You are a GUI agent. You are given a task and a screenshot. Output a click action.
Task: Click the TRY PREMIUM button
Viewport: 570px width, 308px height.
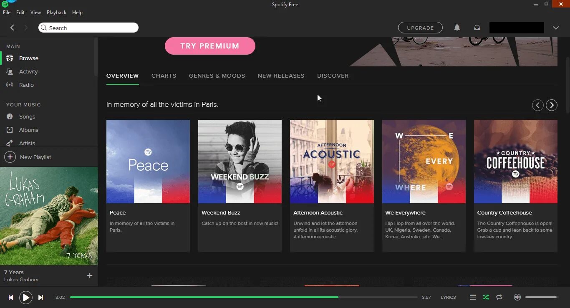coord(210,46)
